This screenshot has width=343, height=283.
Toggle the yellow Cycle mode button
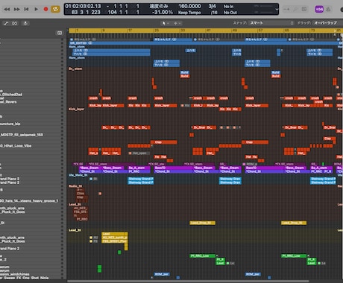coord(55,9)
